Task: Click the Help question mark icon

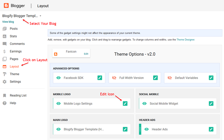Action: coord(4,103)
